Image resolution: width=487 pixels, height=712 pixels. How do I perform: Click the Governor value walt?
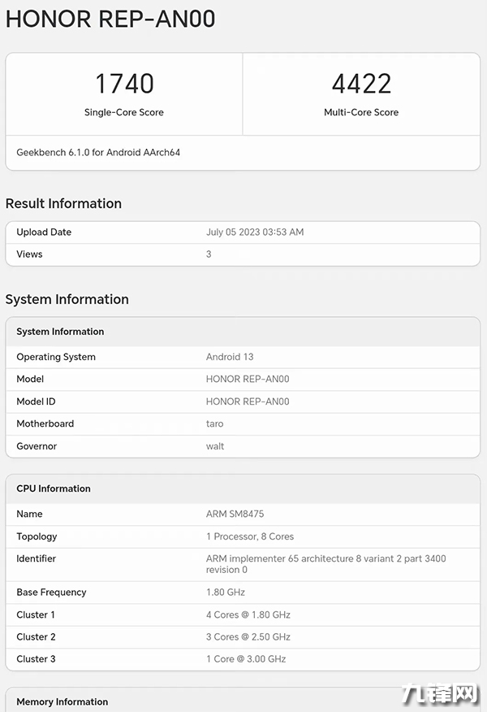point(215,446)
